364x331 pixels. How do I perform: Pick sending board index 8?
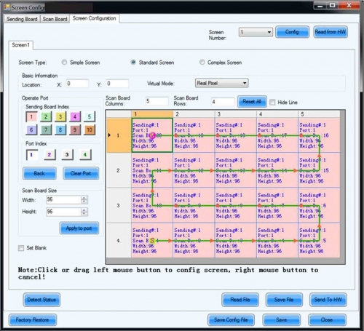point(60,129)
